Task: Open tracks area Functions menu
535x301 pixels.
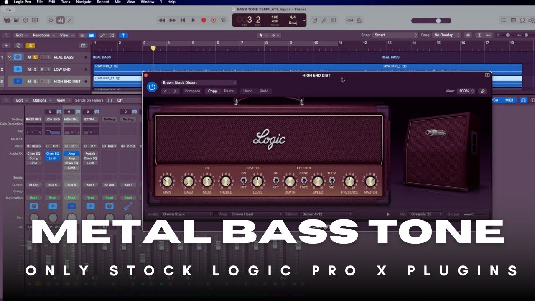Action: coord(43,35)
